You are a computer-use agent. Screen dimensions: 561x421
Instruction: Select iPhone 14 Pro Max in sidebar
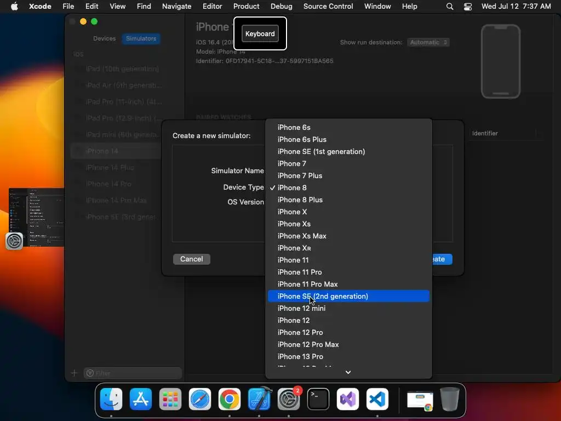116,201
